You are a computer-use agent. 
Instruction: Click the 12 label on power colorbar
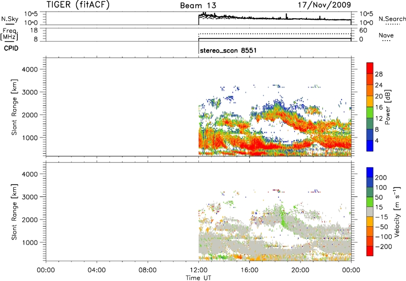pyautogui.click(x=379, y=119)
